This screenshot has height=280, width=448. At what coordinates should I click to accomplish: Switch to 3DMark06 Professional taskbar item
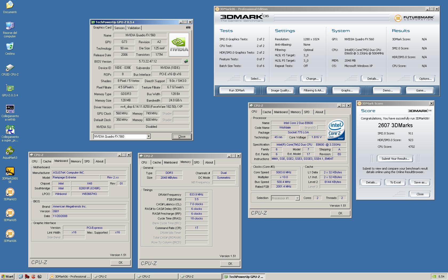[x=70, y=277]
